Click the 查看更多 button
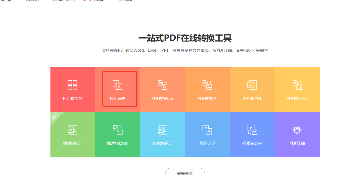This screenshot has height=175, width=363. [x=185, y=172]
